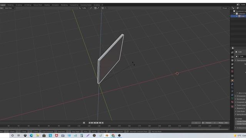
Task: Open the Render properties tab
Action: pyautogui.click(x=232, y=57)
